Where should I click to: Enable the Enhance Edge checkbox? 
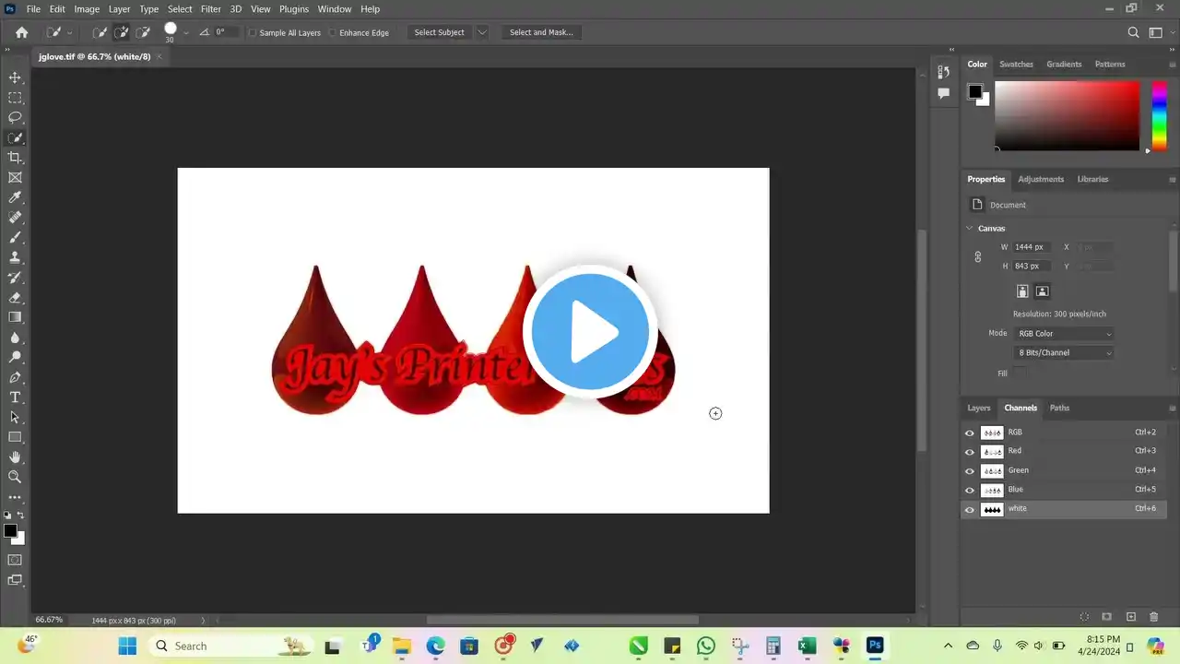point(333,33)
